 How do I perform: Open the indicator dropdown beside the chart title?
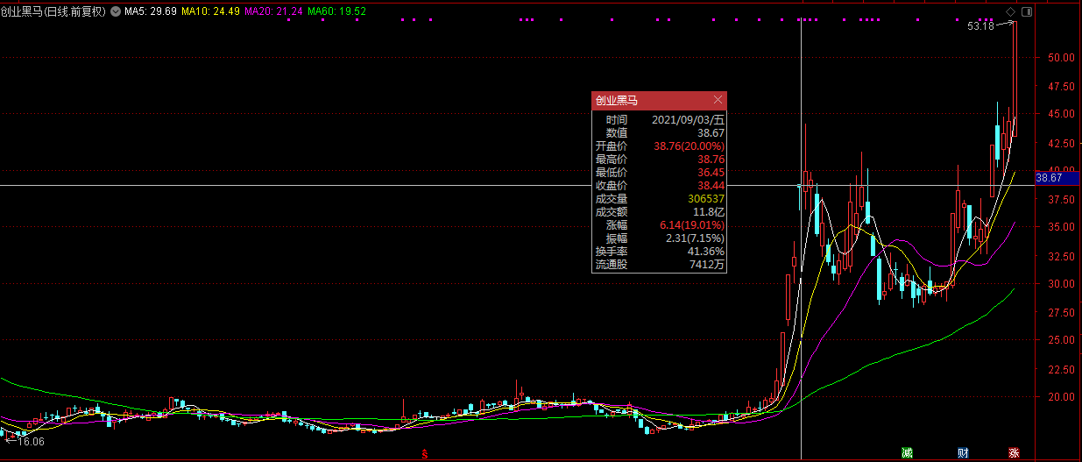coord(116,11)
